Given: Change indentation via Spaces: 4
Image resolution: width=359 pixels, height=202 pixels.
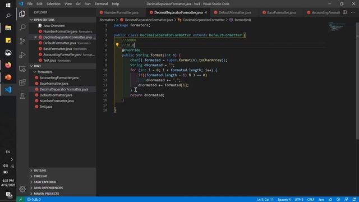Looking at the screenshot, I should [284, 200].
